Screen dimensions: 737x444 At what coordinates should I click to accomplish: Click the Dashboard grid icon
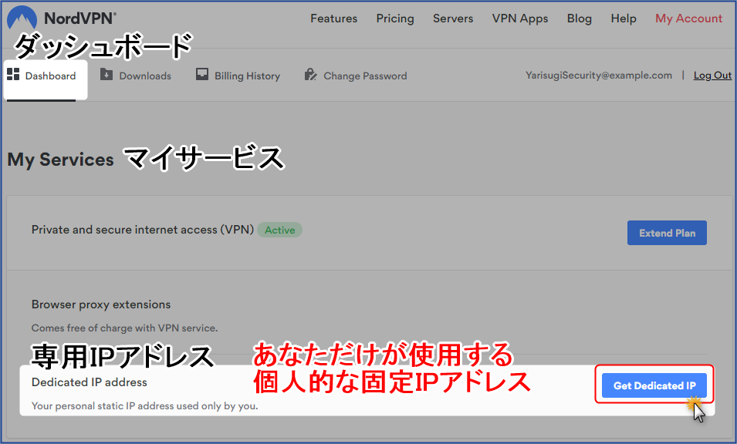pyautogui.click(x=13, y=74)
